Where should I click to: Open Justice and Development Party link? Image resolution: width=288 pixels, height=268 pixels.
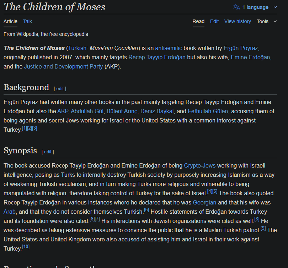[63, 66]
